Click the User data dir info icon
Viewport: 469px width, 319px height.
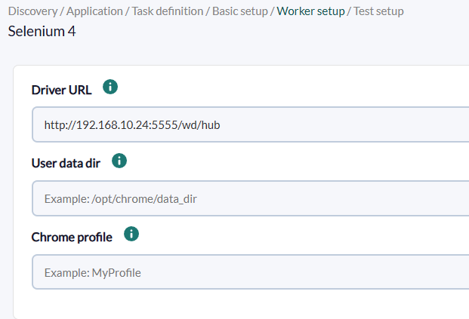coord(119,161)
